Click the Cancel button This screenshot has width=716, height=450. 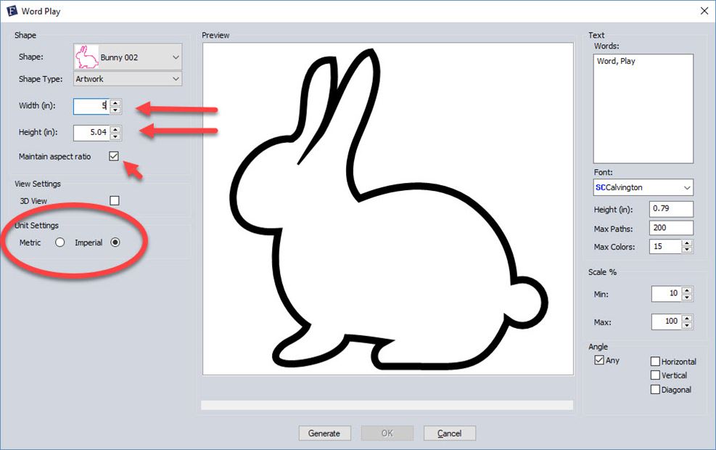(x=449, y=433)
